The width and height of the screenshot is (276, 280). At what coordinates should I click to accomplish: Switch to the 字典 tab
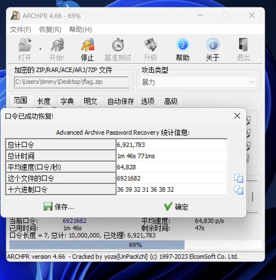click(x=67, y=101)
